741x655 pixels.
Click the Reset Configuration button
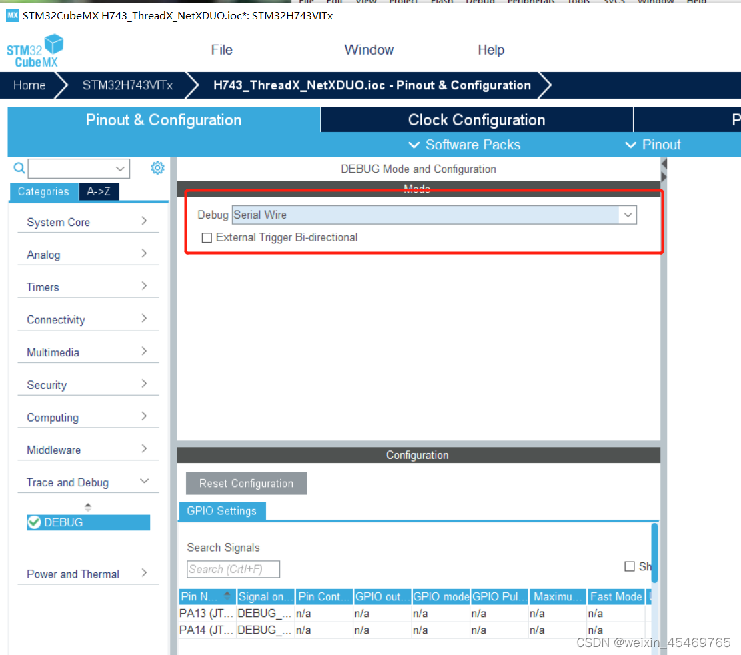pos(246,484)
